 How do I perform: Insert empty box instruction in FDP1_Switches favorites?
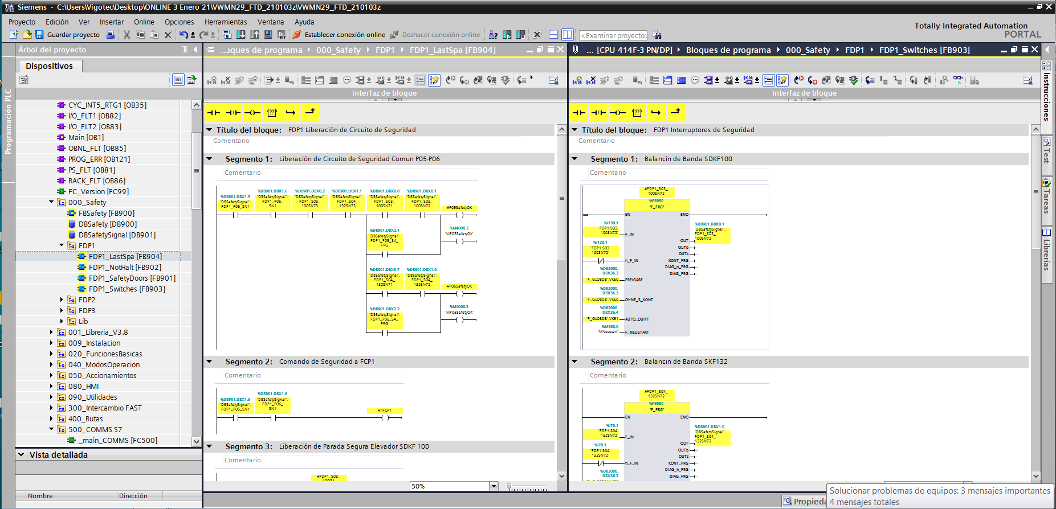tap(637, 113)
